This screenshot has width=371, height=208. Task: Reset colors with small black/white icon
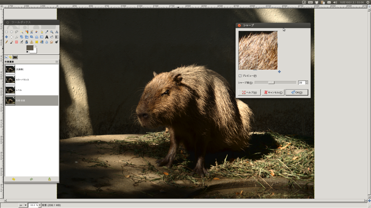28,52
